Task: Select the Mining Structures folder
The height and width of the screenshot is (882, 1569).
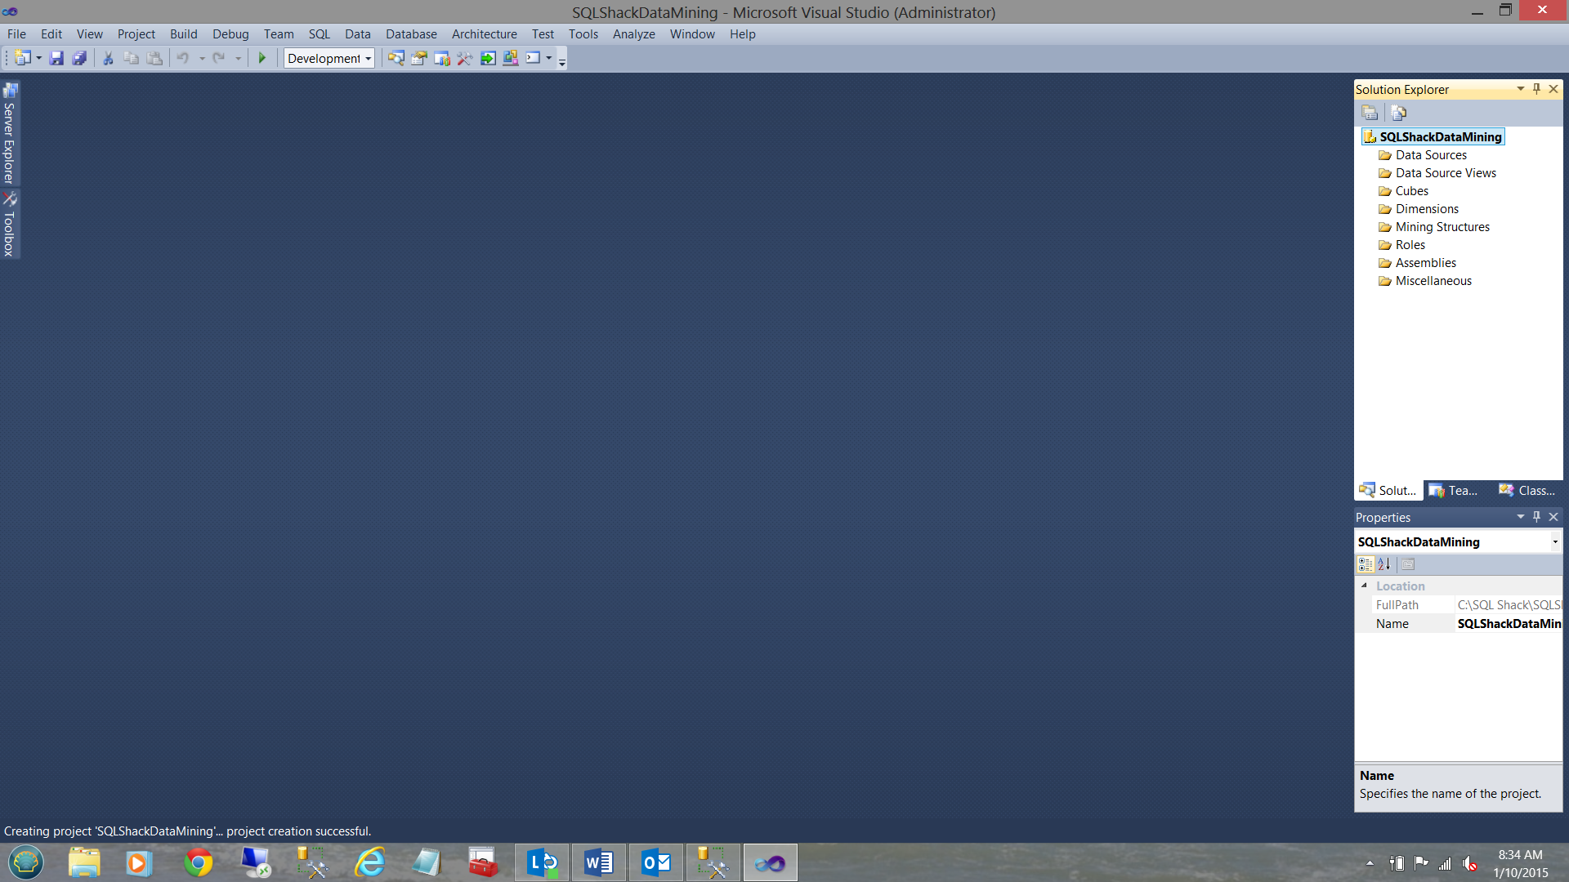Action: tap(1442, 227)
